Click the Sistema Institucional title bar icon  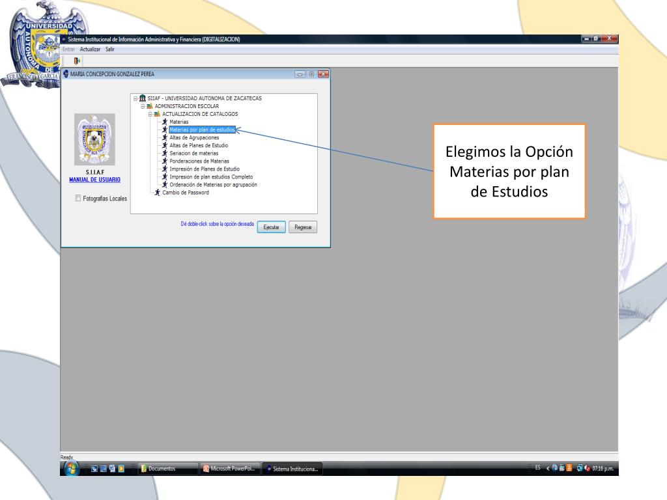(x=64, y=40)
